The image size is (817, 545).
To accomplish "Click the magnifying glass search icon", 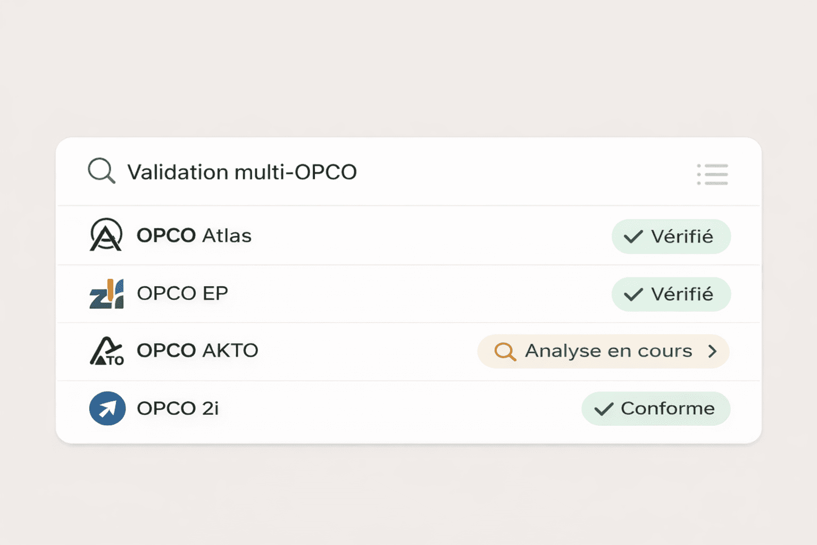I will (101, 171).
